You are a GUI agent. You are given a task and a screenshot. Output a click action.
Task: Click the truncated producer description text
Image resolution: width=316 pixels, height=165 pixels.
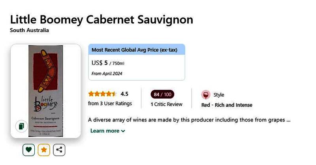pyautogui.click(x=189, y=119)
